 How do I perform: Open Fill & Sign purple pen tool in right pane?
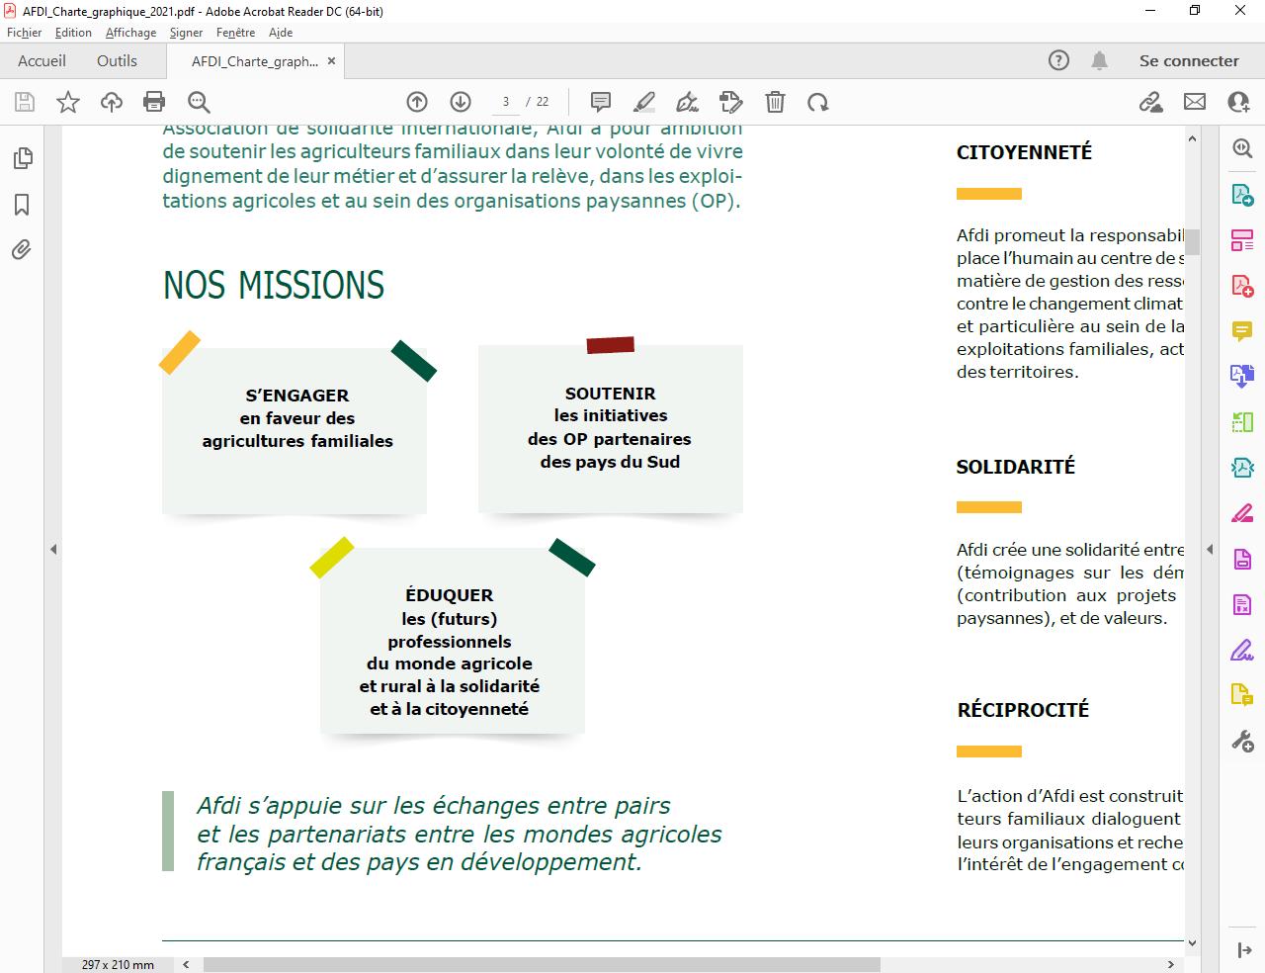[x=1242, y=651]
